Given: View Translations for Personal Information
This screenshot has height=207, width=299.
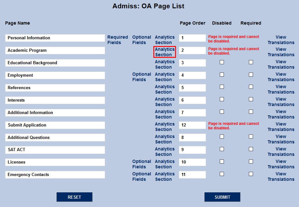Looking at the screenshot, I should [281, 40].
